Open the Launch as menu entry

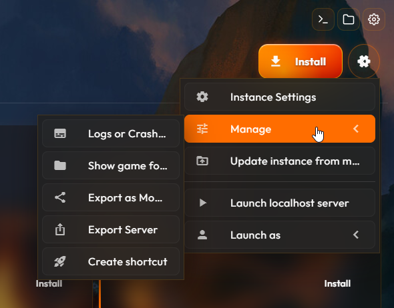pyautogui.click(x=280, y=235)
